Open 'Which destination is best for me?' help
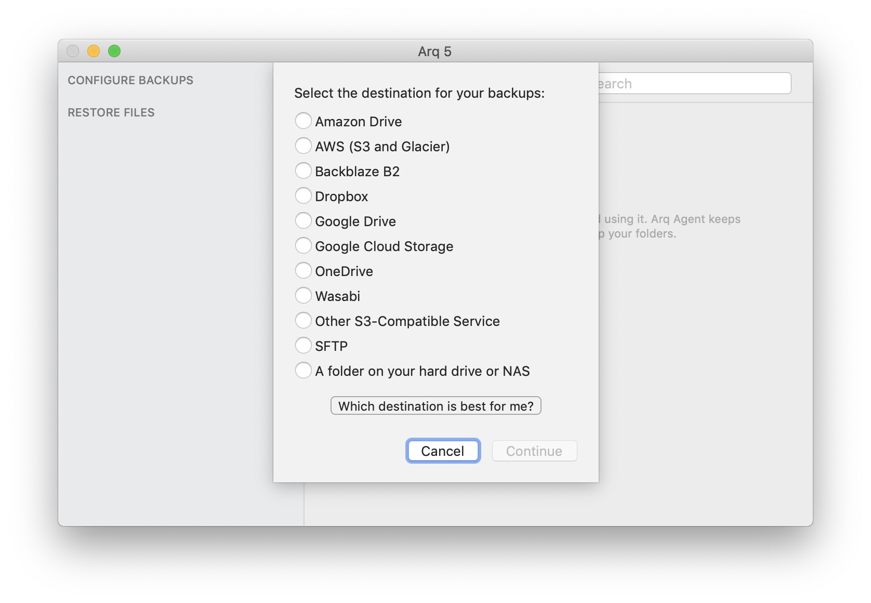The width and height of the screenshot is (871, 603). [x=436, y=406]
